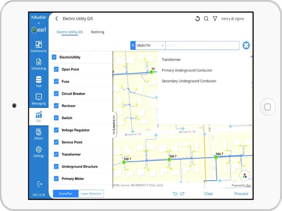Screen dimensions: 282x211
Task: Uncheck the Recloser layer checkbox
Action: [x=56, y=106]
